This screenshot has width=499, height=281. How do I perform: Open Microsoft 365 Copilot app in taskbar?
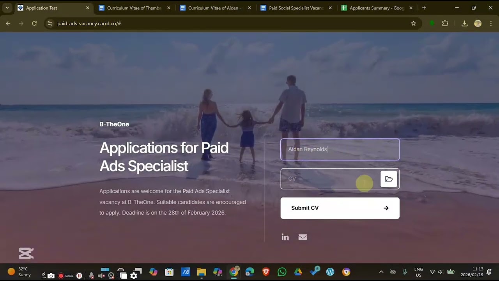[218, 272]
